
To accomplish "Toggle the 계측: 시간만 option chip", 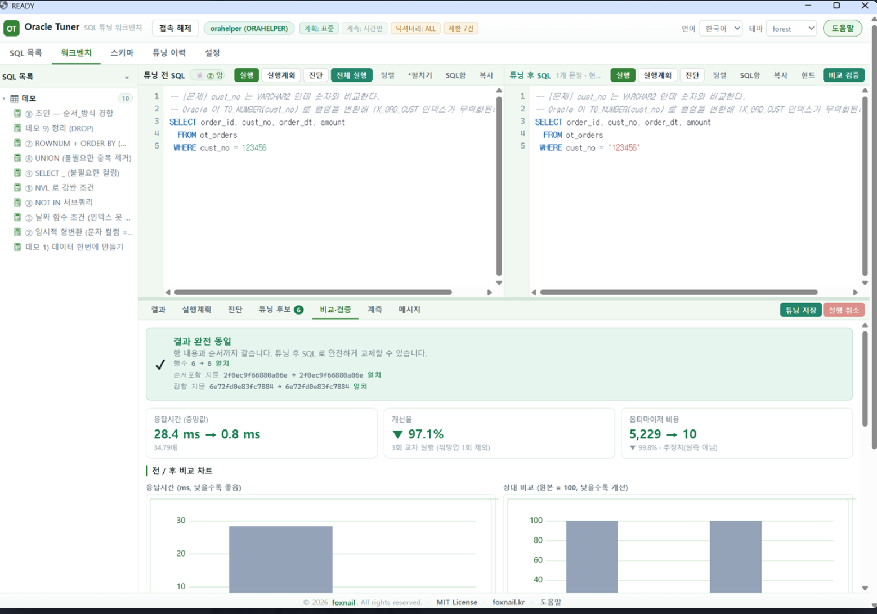I will click(x=364, y=28).
